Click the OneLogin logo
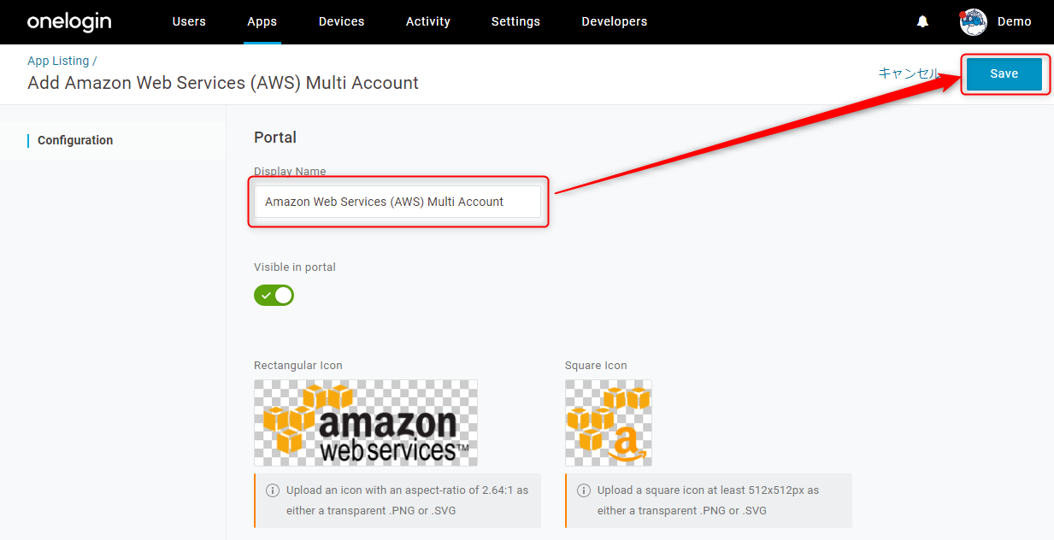 [69, 22]
